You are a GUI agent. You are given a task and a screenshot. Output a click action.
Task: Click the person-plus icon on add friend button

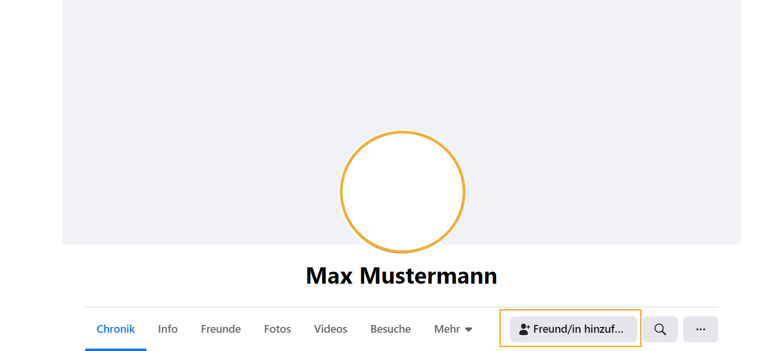524,329
